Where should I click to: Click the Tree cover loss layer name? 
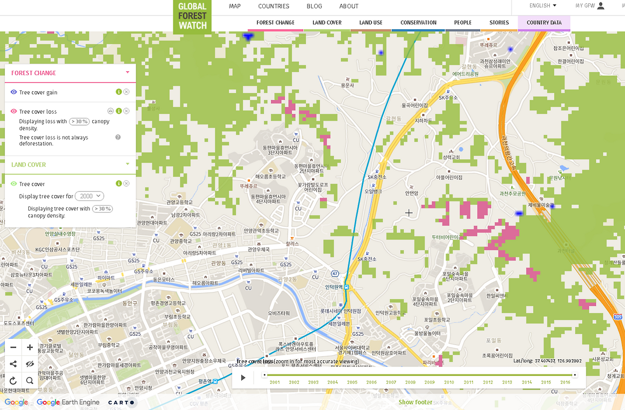click(38, 112)
